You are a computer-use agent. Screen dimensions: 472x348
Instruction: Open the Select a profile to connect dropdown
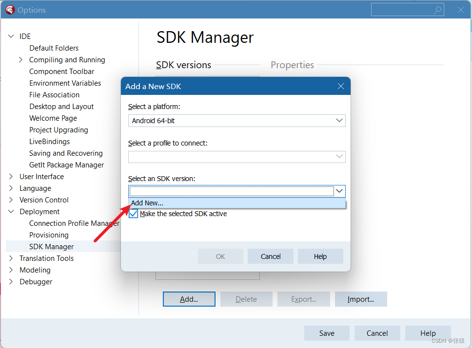coord(237,157)
